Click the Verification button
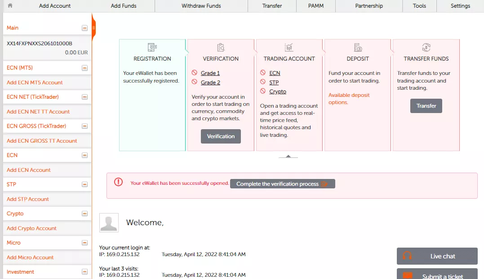This screenshot has height=279, width=484. (221, 136)
